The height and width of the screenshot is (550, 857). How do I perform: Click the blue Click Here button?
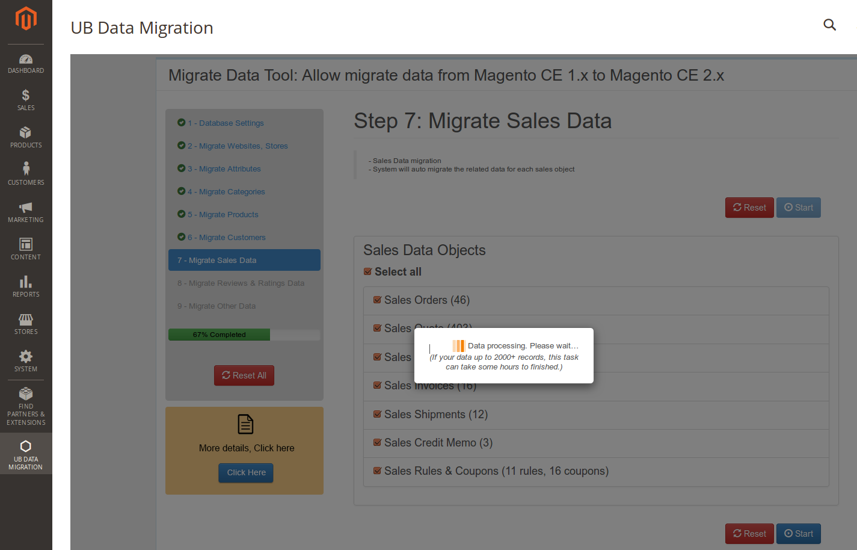pyautogui.click(x=246, y=473)
